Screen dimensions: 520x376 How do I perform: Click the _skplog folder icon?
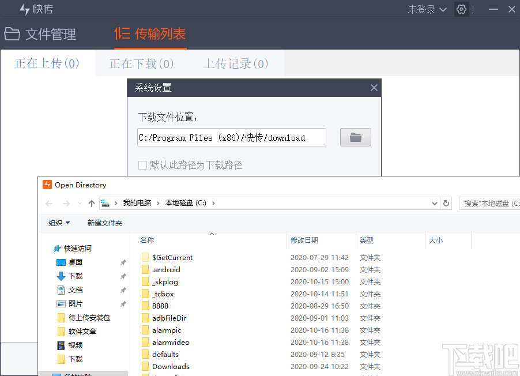tap(145, 282)
